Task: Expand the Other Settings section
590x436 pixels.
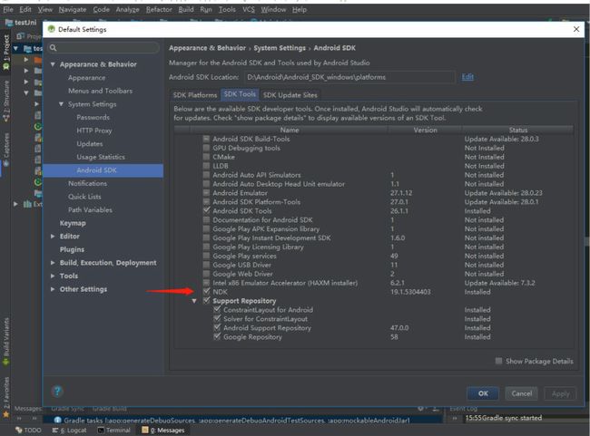Action: [x=53, y=289]
